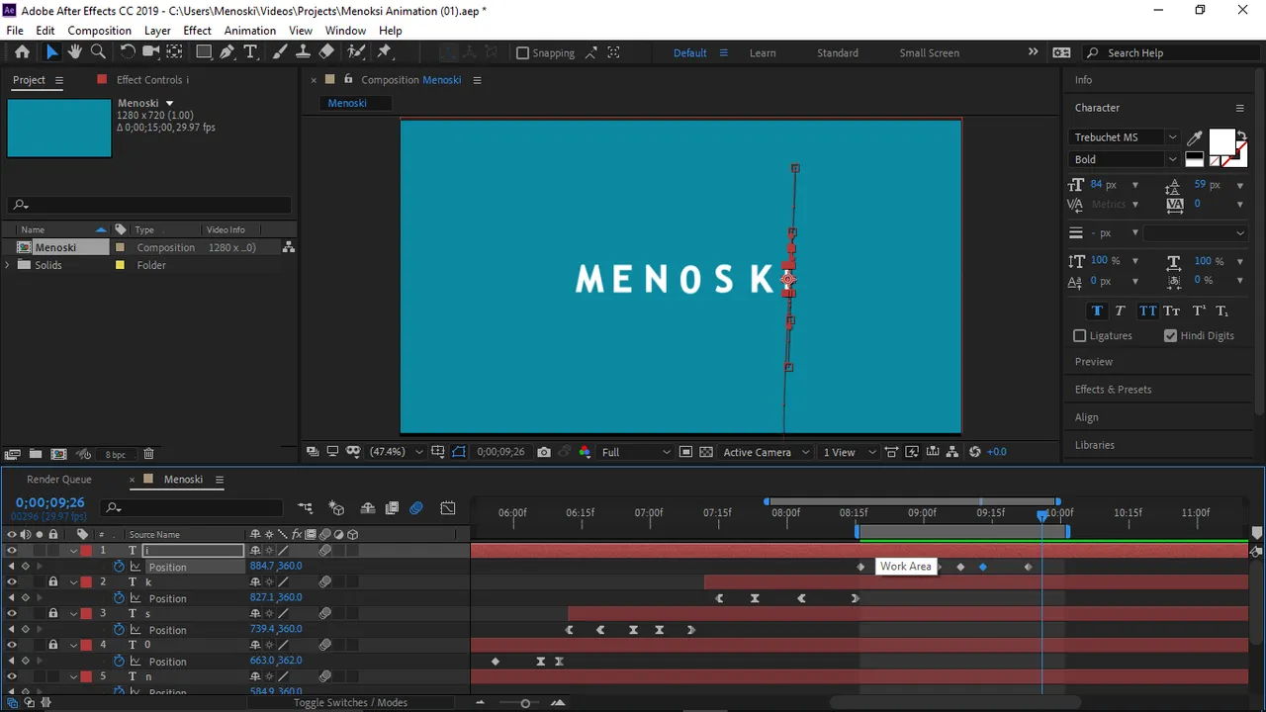Create a new folder in Project panel
Viewport: 1266px width, 712px height.
[x=36, y=454]
